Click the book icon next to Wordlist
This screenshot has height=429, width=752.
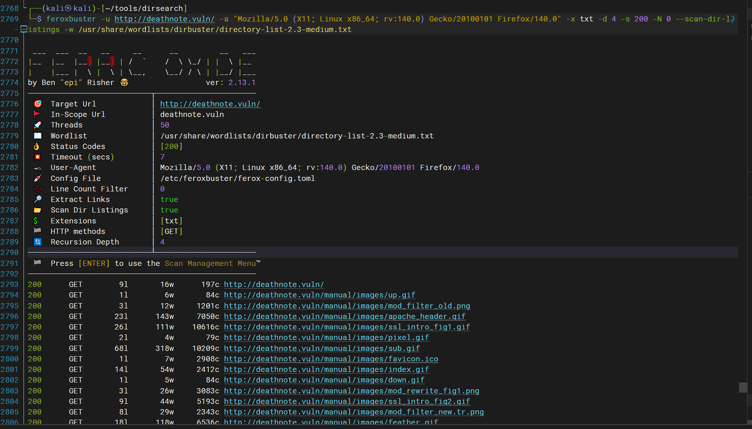(38, 136)
